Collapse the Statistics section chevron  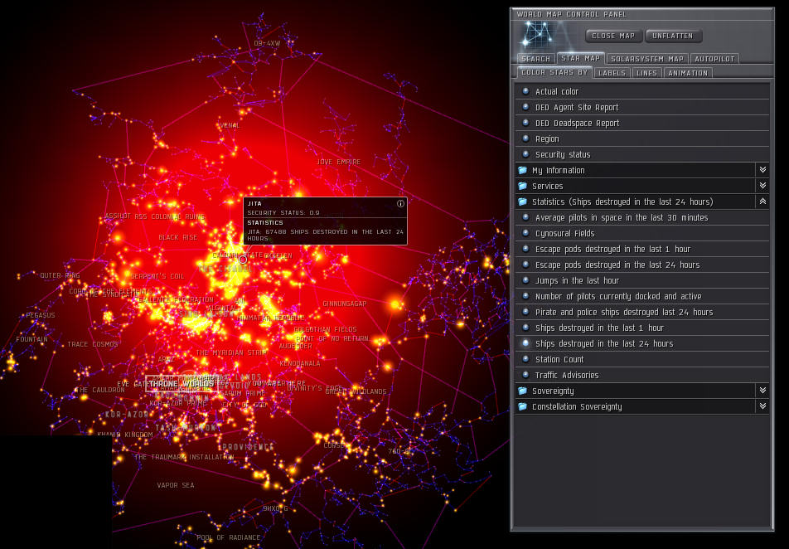coord(762,202)
